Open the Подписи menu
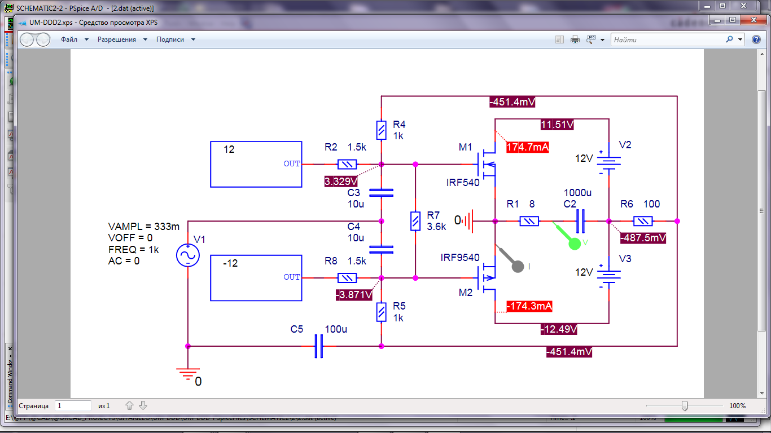 [170, 40]
